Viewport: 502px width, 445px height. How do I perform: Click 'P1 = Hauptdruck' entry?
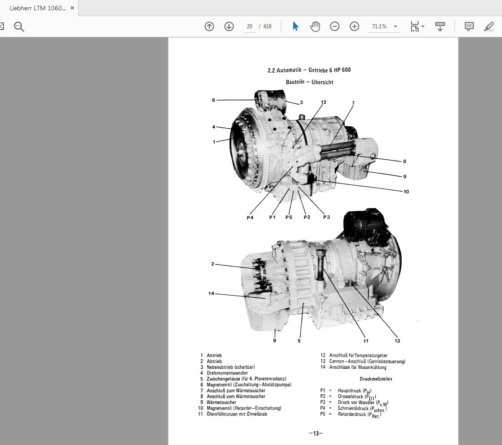[346, 391]
